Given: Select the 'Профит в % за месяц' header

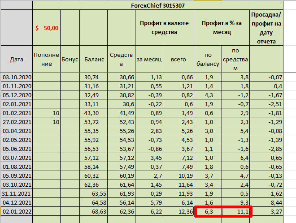Looking at the screenshot, I should tap(222, 28).
